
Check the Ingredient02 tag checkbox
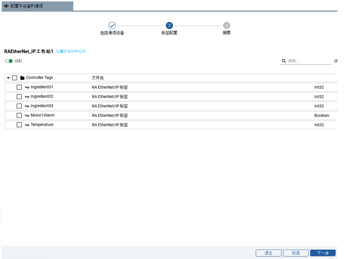tap(19, 97)
